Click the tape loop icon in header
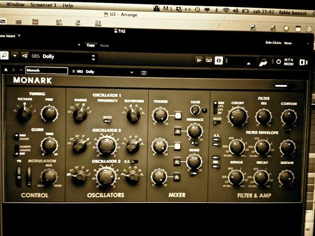Viewport: 315px width, 236px height. click(209, 60)
